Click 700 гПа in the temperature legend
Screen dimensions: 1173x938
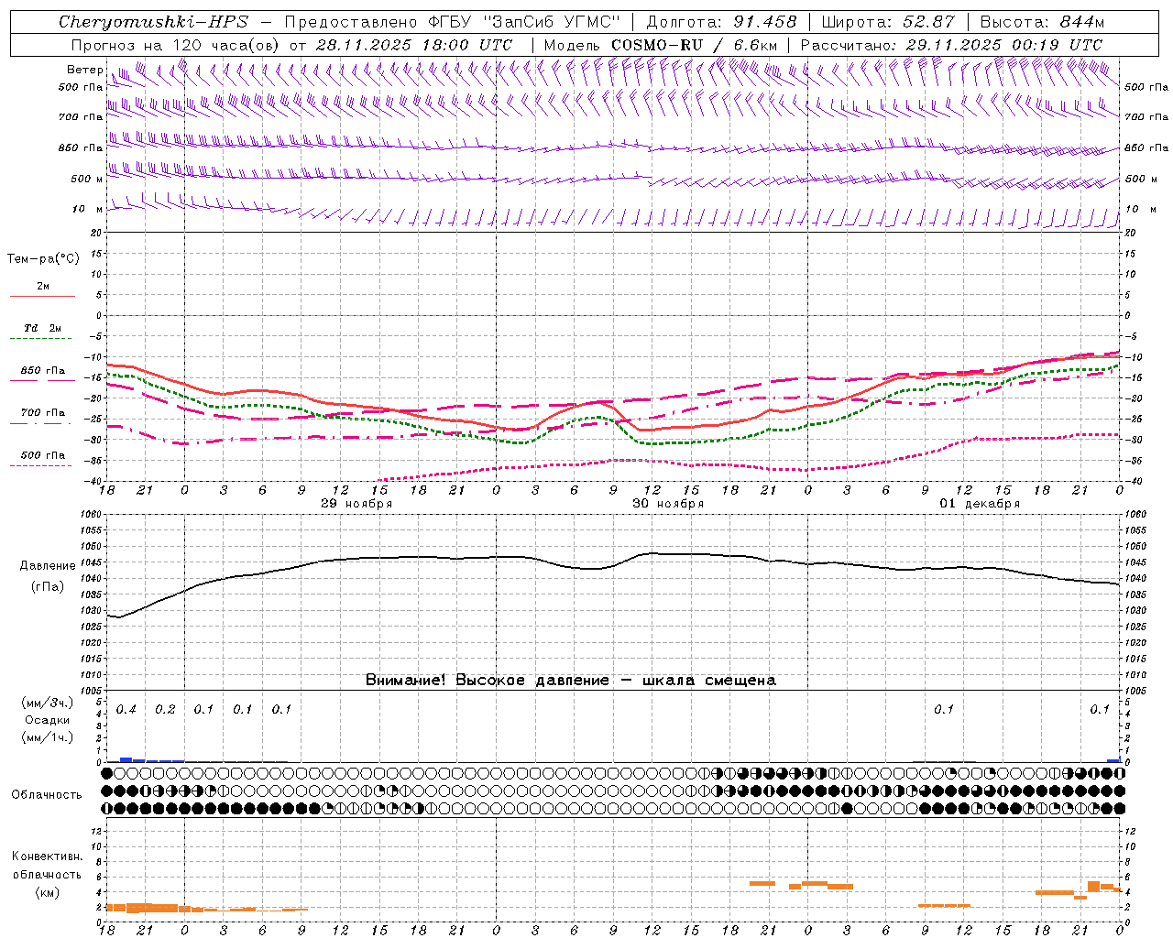click(x=43, y=413)
